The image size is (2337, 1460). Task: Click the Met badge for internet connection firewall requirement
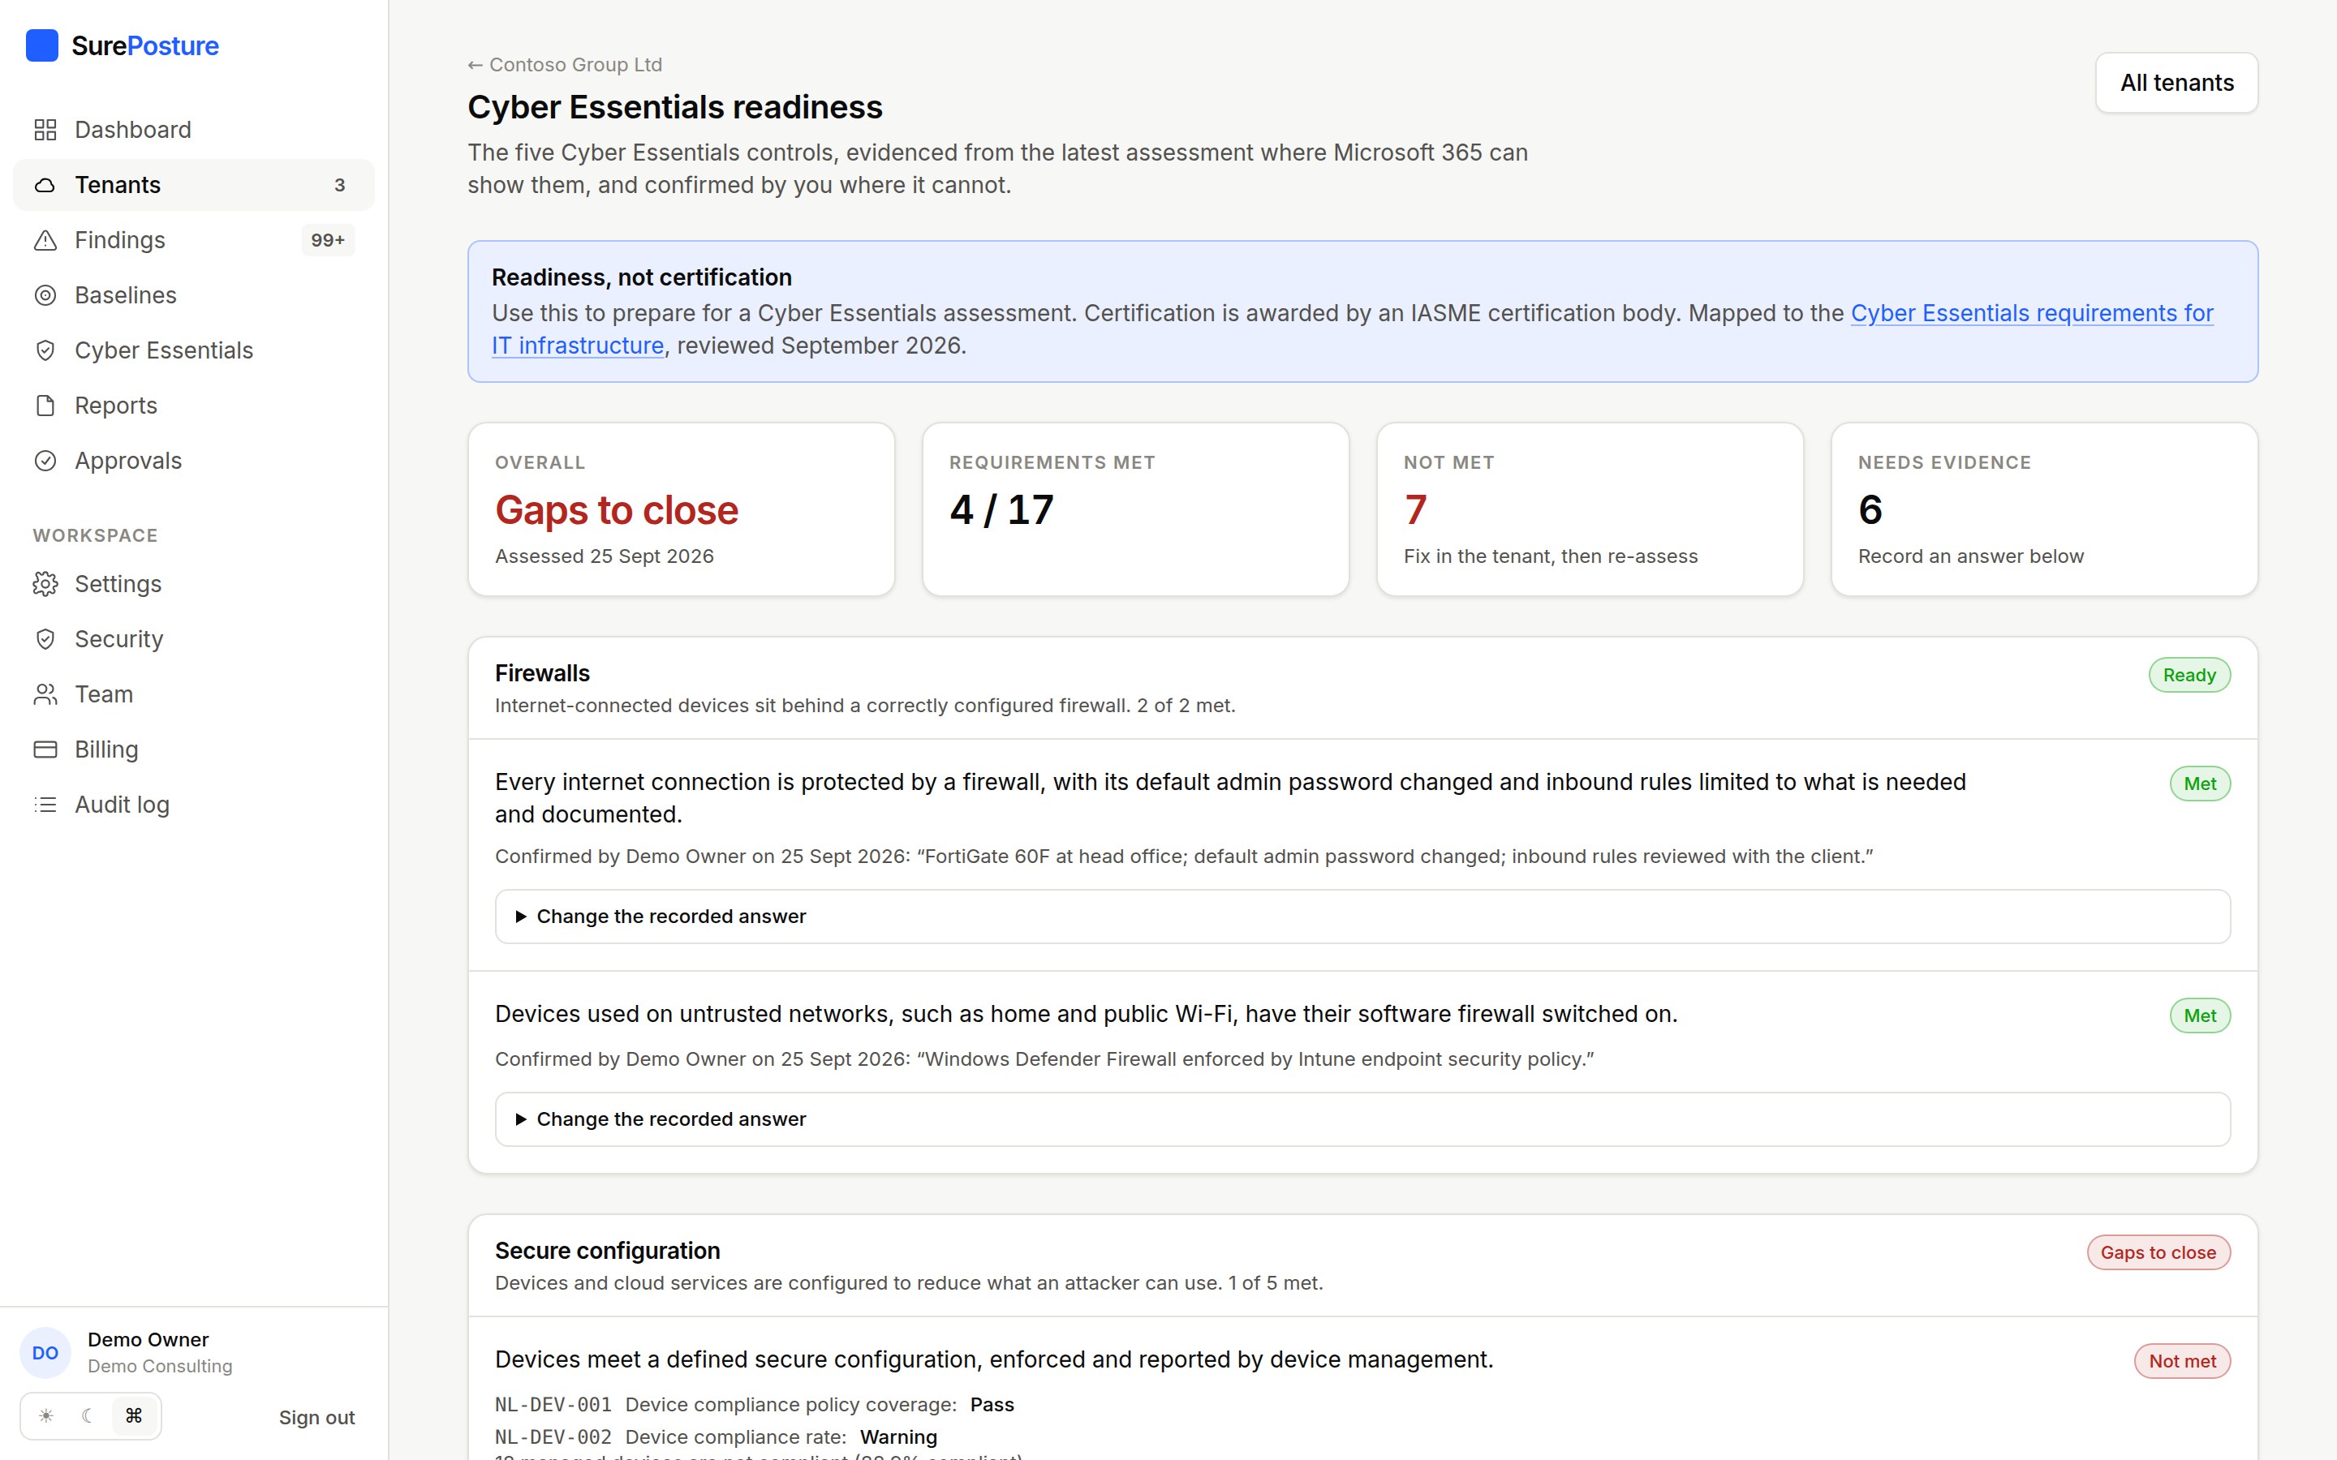click(2200, 783)
